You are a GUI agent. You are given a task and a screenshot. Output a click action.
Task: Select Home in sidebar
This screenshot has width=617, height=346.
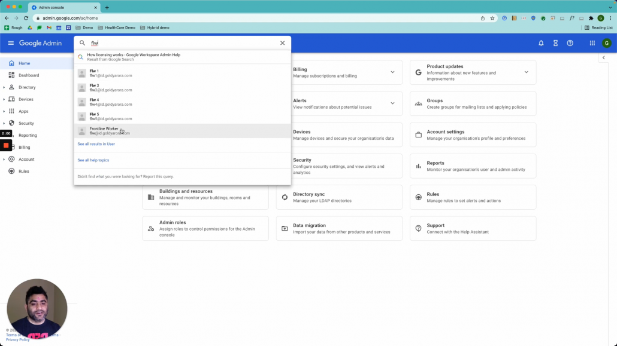24,63
